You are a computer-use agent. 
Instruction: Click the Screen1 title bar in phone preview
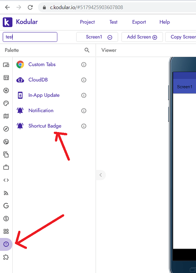[184, 87]
